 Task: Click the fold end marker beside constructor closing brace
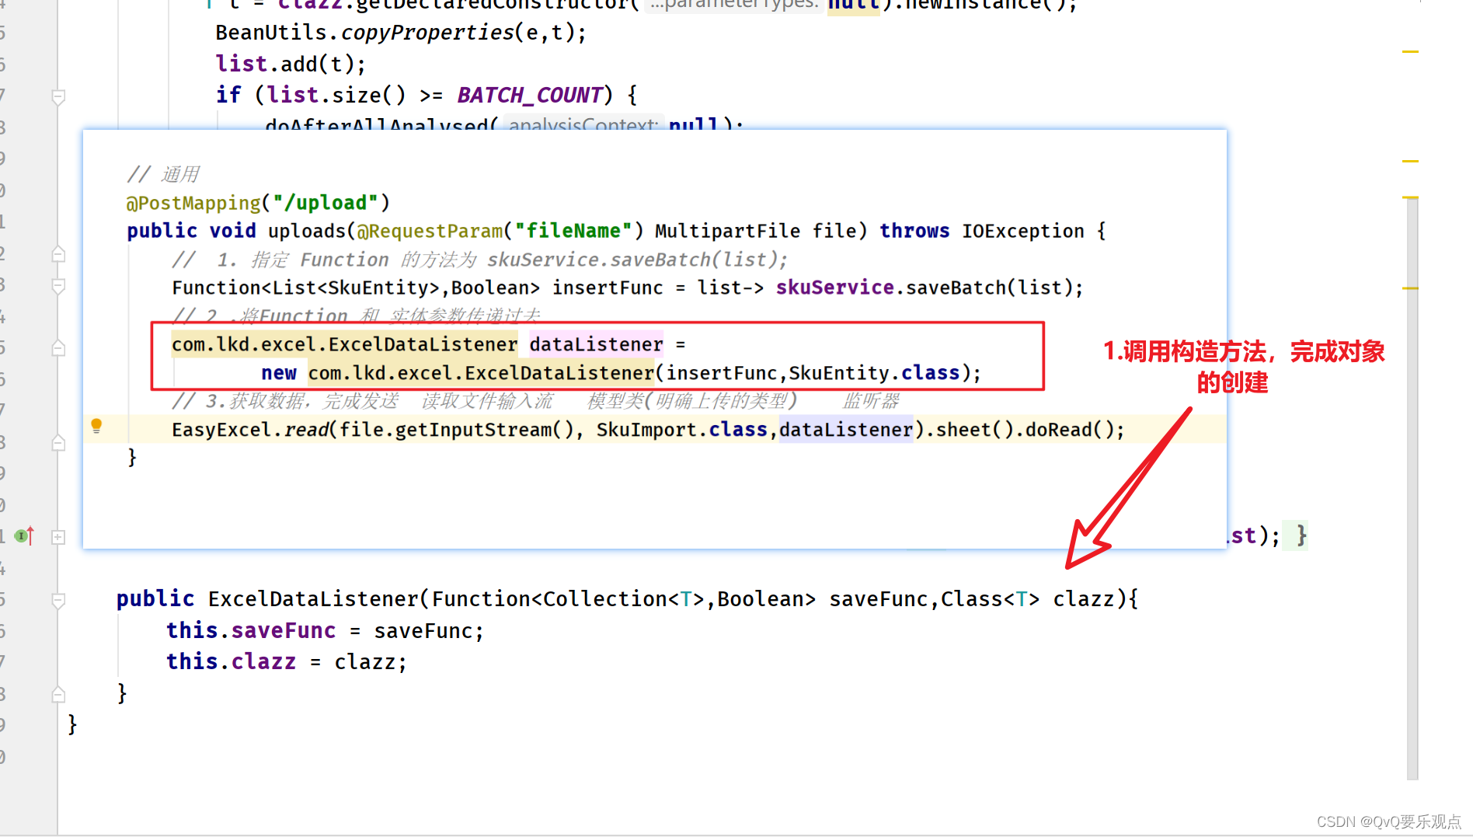click(x=58, y=694)
